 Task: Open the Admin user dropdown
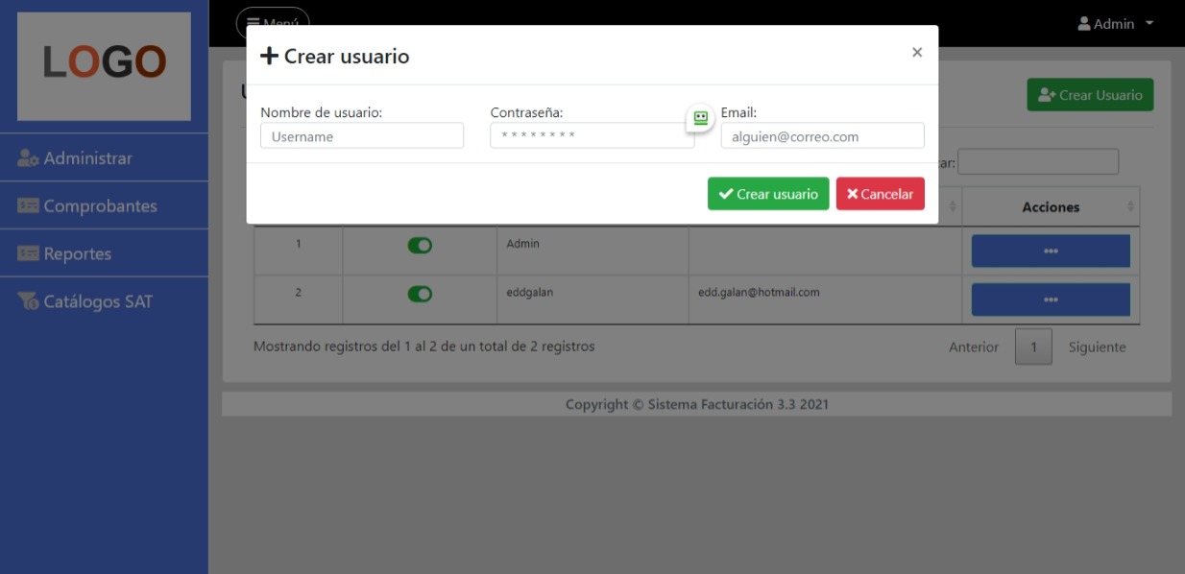1116,23
